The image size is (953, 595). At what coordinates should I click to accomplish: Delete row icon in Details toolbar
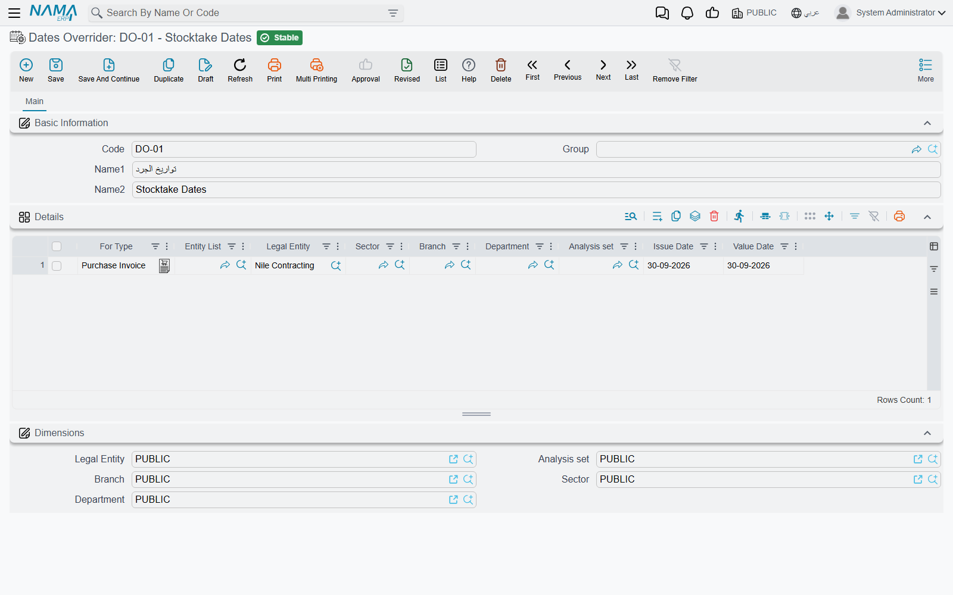(x=714, y=217)
